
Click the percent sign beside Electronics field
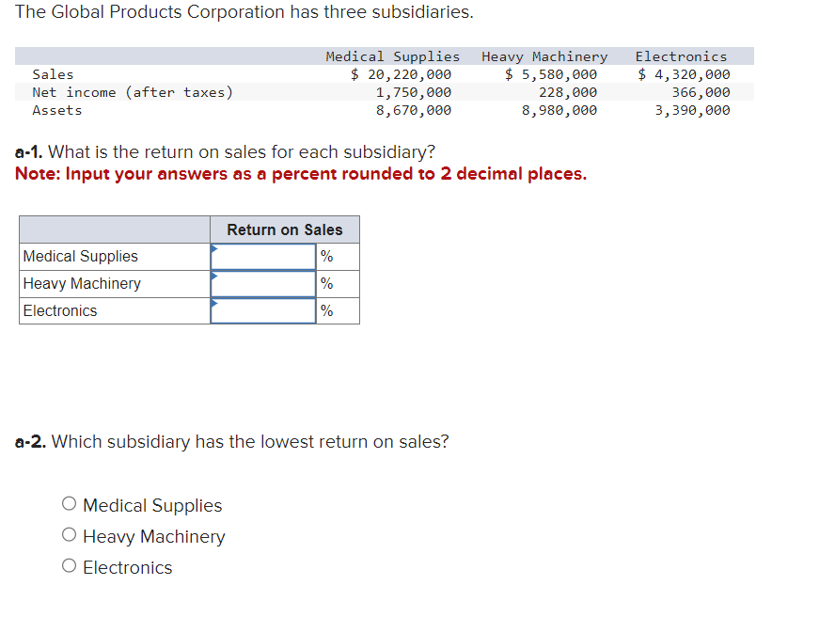[x=326, y=310]
